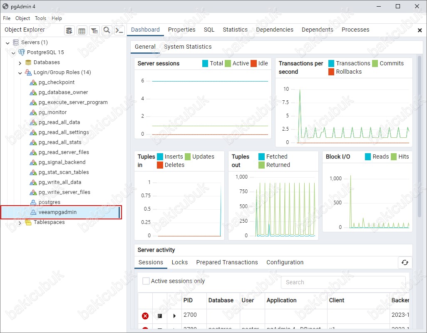427x333 pixels.
Task: Select the pg_read_all_data role
Action: pyautogui.click(x=60, y=122)
